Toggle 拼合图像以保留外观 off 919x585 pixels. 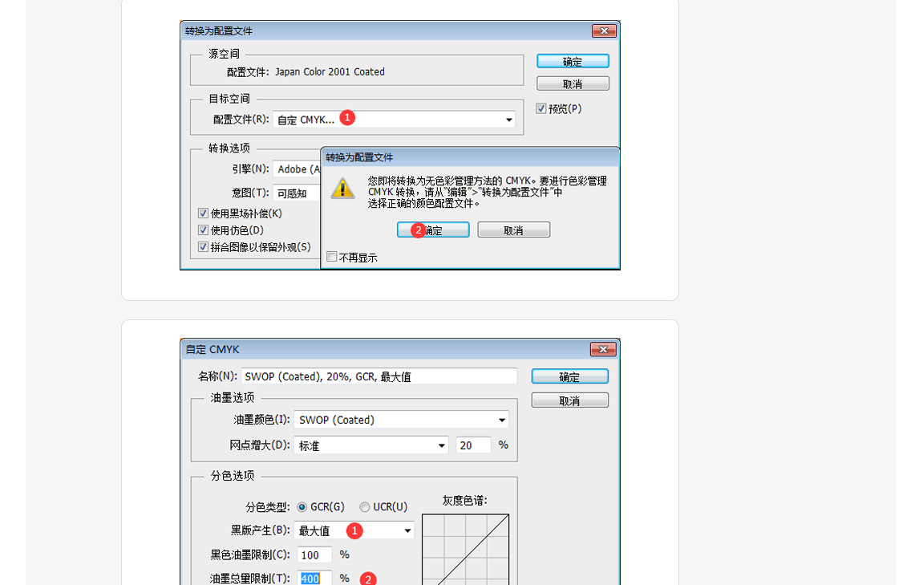204,247
